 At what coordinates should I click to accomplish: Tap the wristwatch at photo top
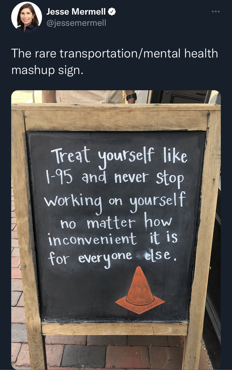[x=131, y=97]
